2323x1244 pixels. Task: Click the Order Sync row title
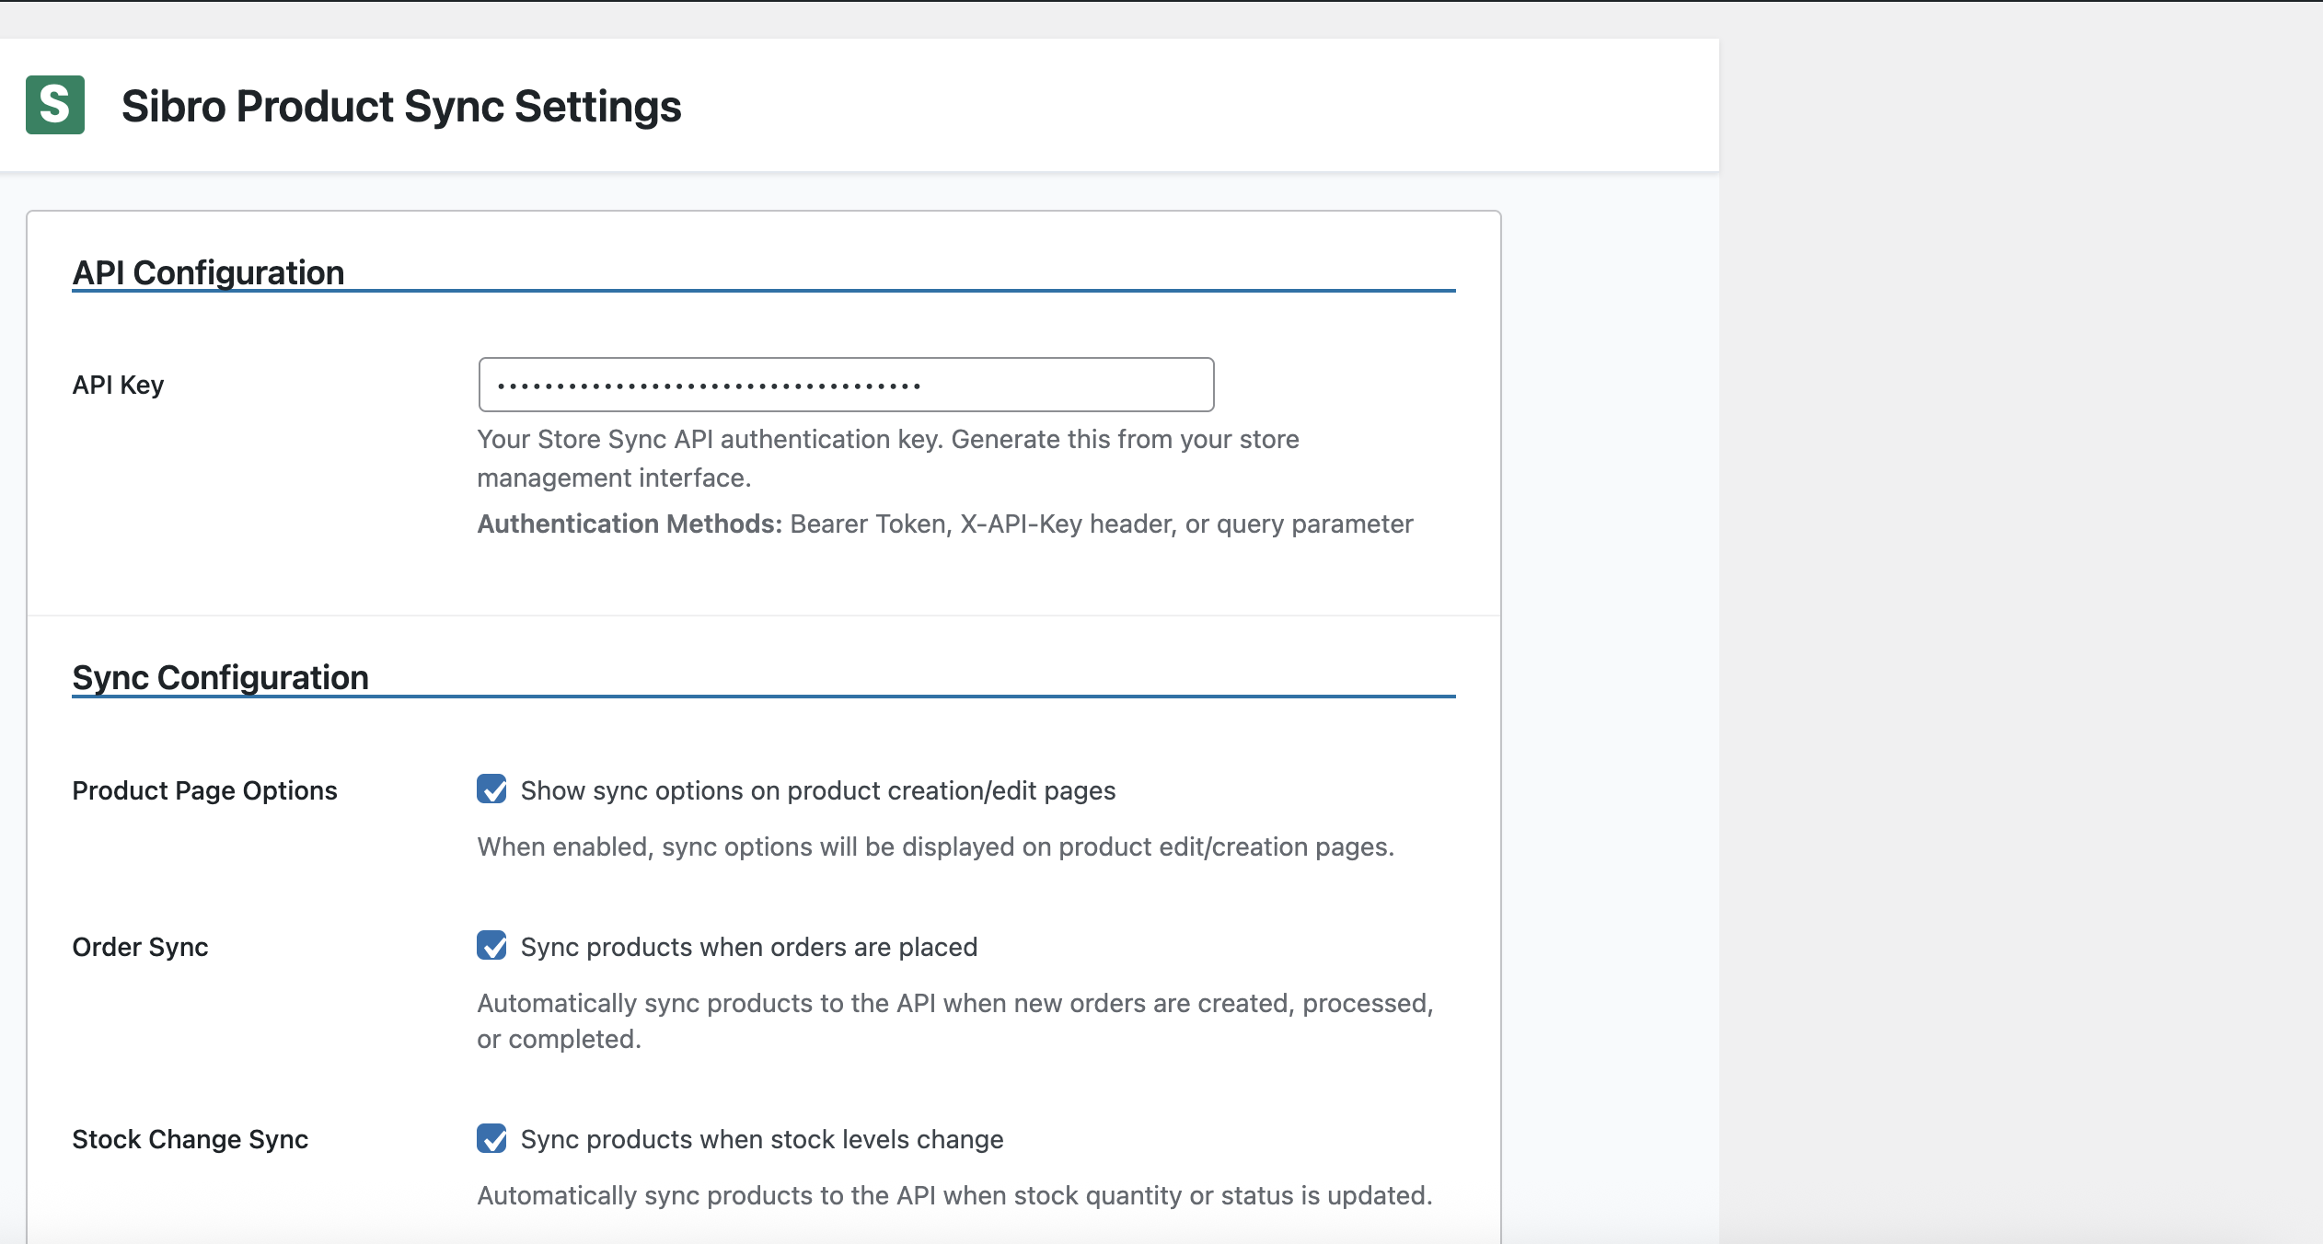tap(140, 947)
